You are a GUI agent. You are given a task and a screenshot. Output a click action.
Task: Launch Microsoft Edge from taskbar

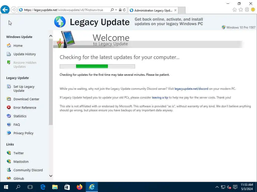point(43,187)
